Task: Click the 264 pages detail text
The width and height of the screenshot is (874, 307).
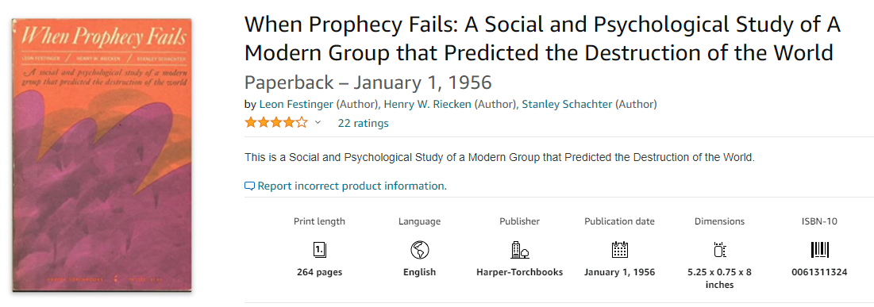Action: pyautogui.click(x=319, y=272)
